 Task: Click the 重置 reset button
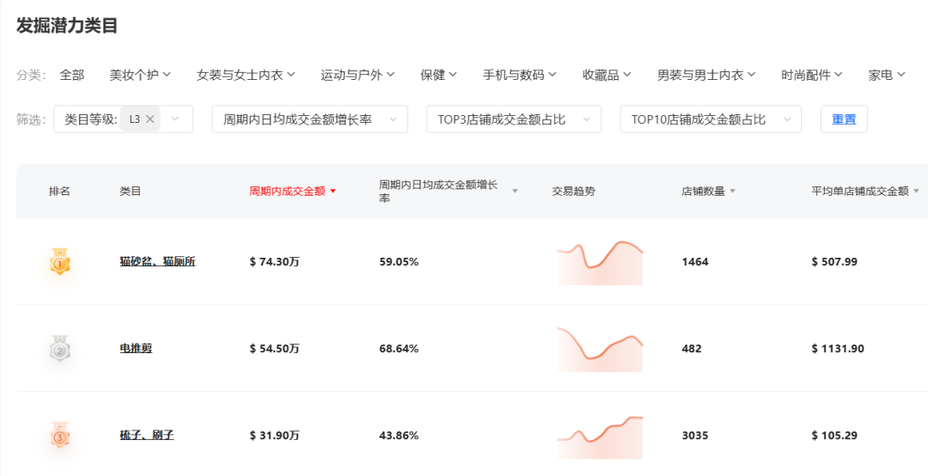[x=844, y=119]
